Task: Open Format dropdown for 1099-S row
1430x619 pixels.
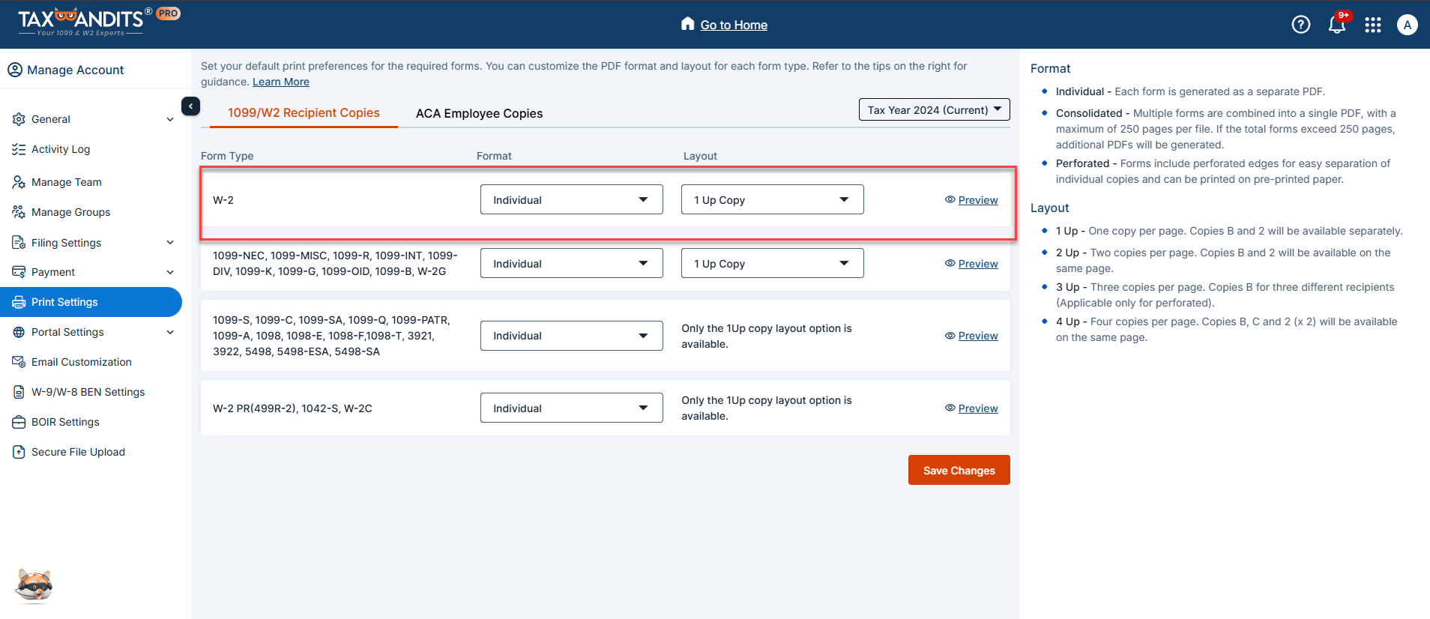Action: [x=571, y=336]
